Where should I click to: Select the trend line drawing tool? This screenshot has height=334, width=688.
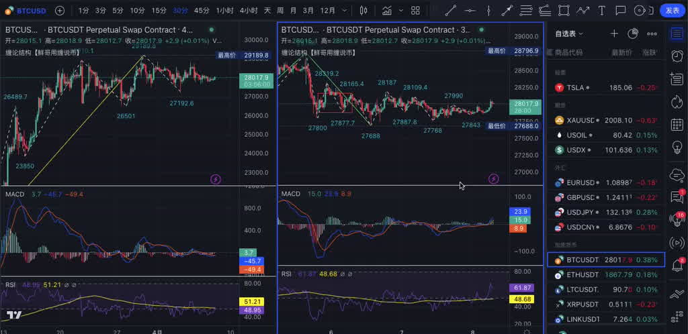coord(450,10)
